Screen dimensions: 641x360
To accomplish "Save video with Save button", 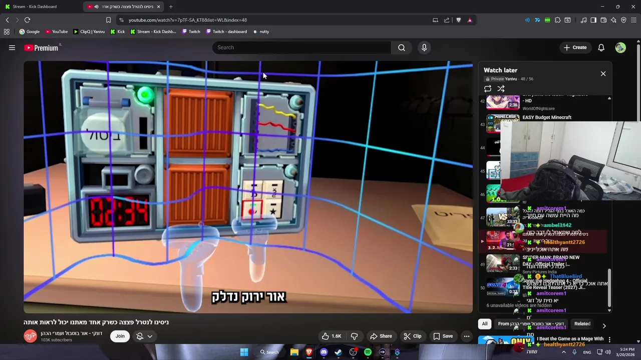I will [443, 336].
